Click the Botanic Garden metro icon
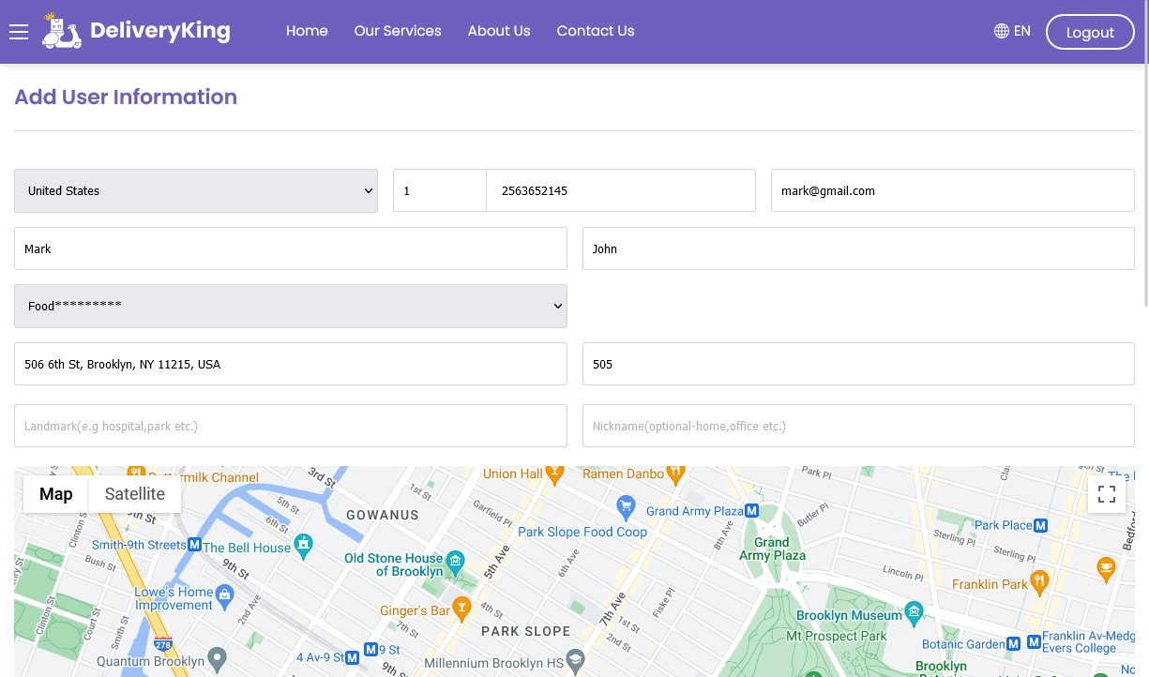 pyautogui.click(x=1013, y=643)
